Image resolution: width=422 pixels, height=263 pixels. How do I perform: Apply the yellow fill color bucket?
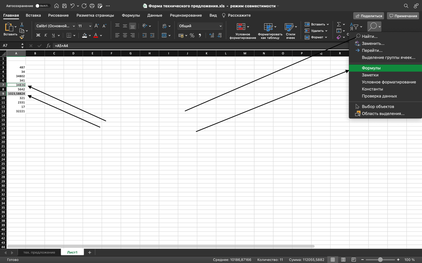85,35
